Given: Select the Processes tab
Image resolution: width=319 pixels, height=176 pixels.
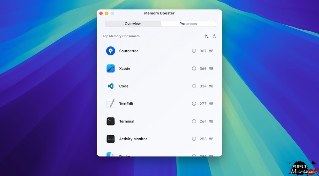Looking at the screenshot, I should (x=188, y=24).
